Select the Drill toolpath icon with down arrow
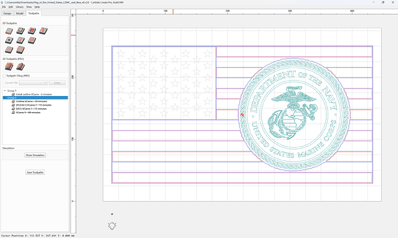Screen dimensions: 398x238 click(9, 40)
